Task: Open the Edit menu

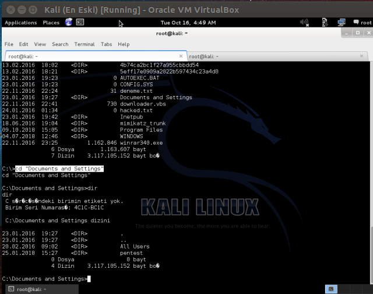Action: pos(23,44)
